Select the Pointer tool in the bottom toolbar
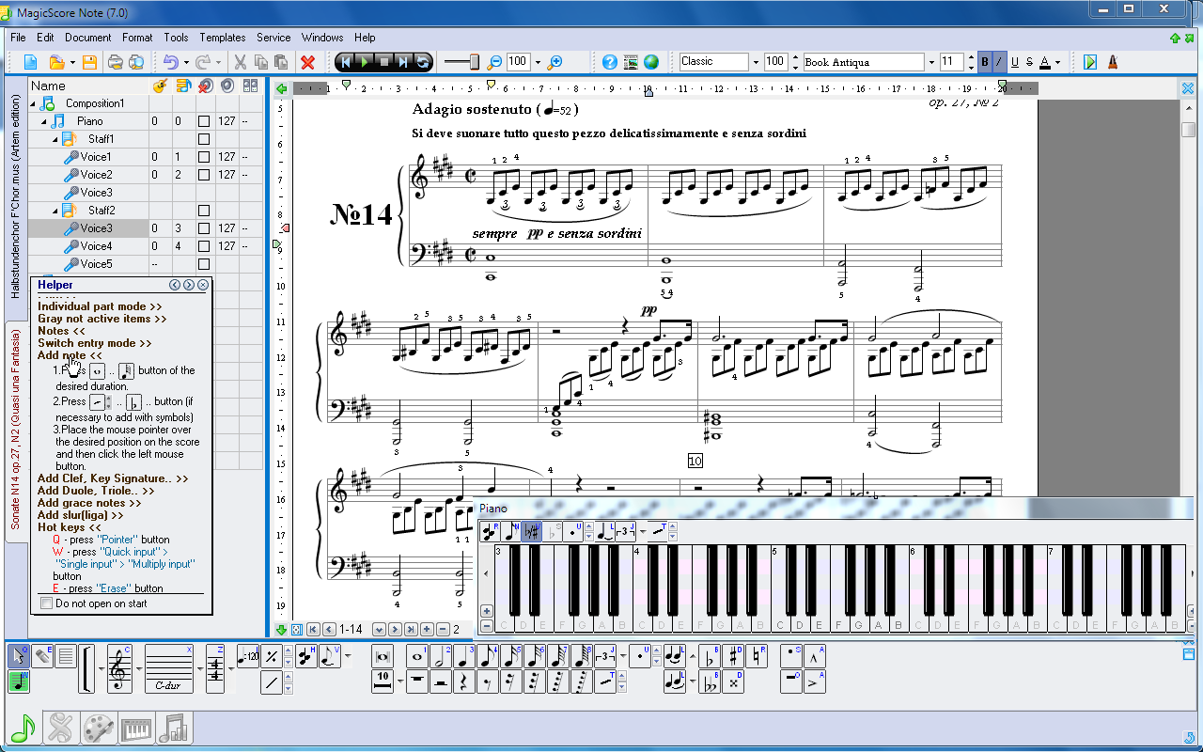The width and height of the screenshot is (1203, 752). [x=19, y=657]
